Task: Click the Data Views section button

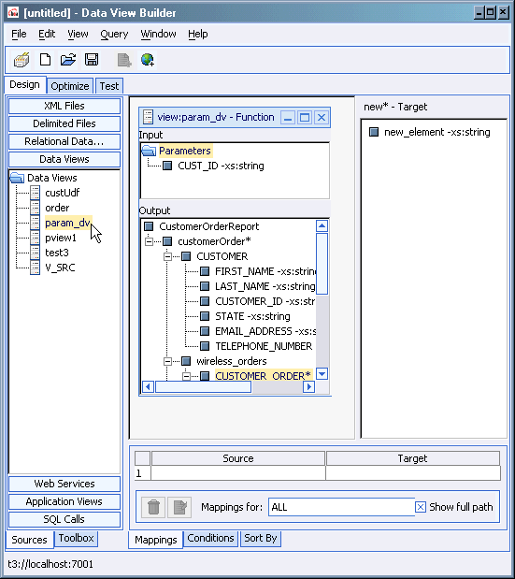Action: (x=64, y=159)
